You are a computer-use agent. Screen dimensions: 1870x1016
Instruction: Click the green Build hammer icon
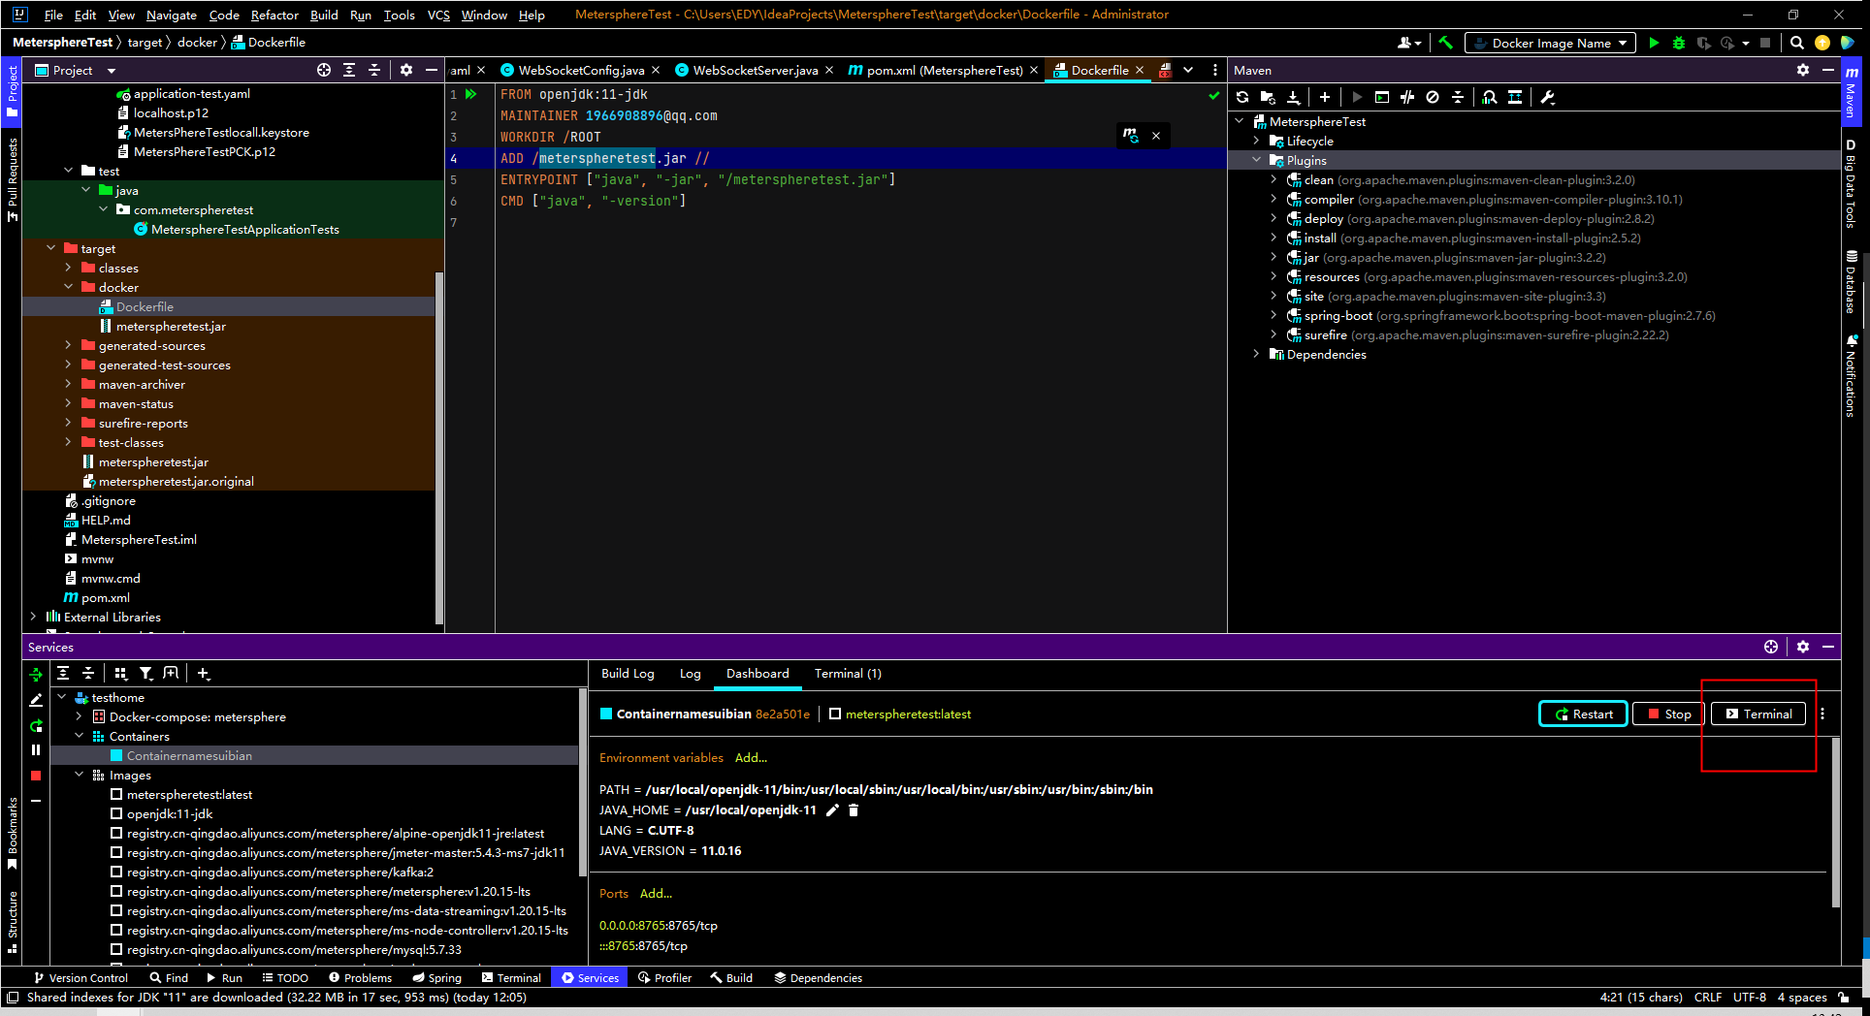pyautogui.click(x=1445, y=43)
